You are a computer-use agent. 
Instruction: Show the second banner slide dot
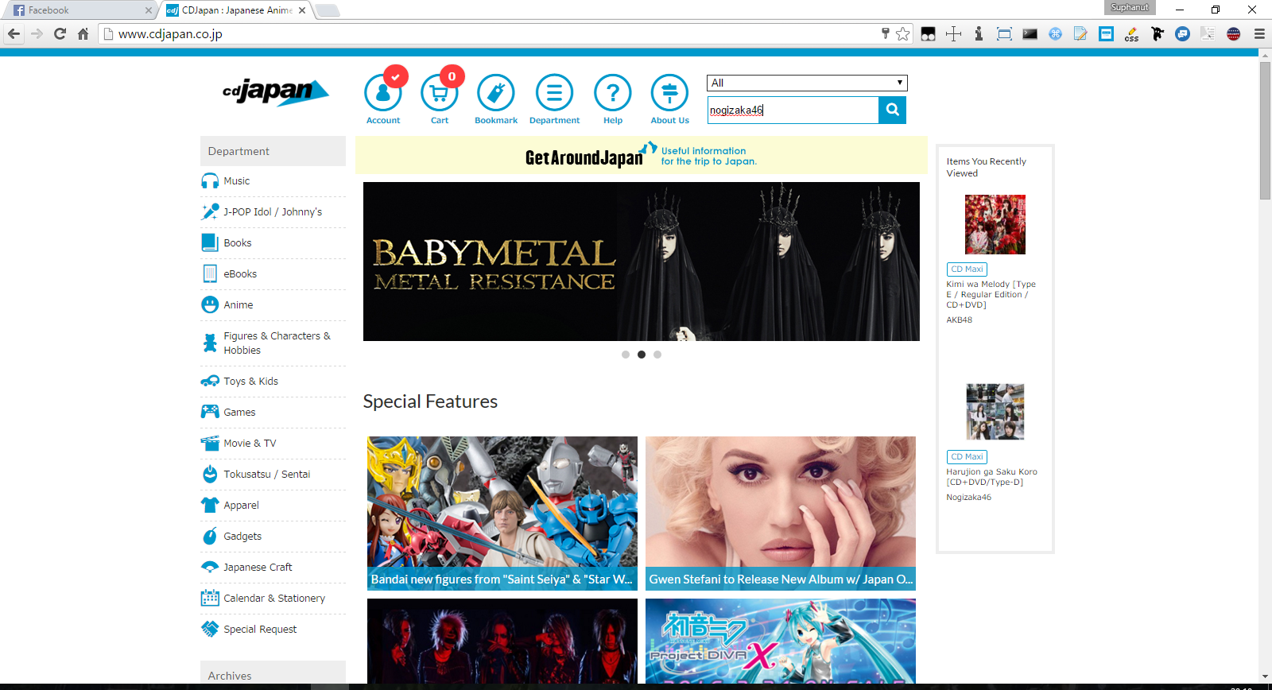pos(642,355)
